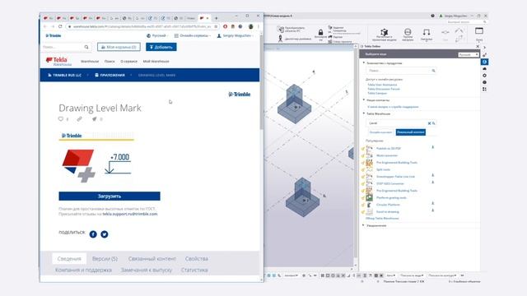The image size is (527, 296).
Task: Open Sergey Moguchev account menu in Tekla title bar
Action: pyautogui.click(x=453, y=16)
